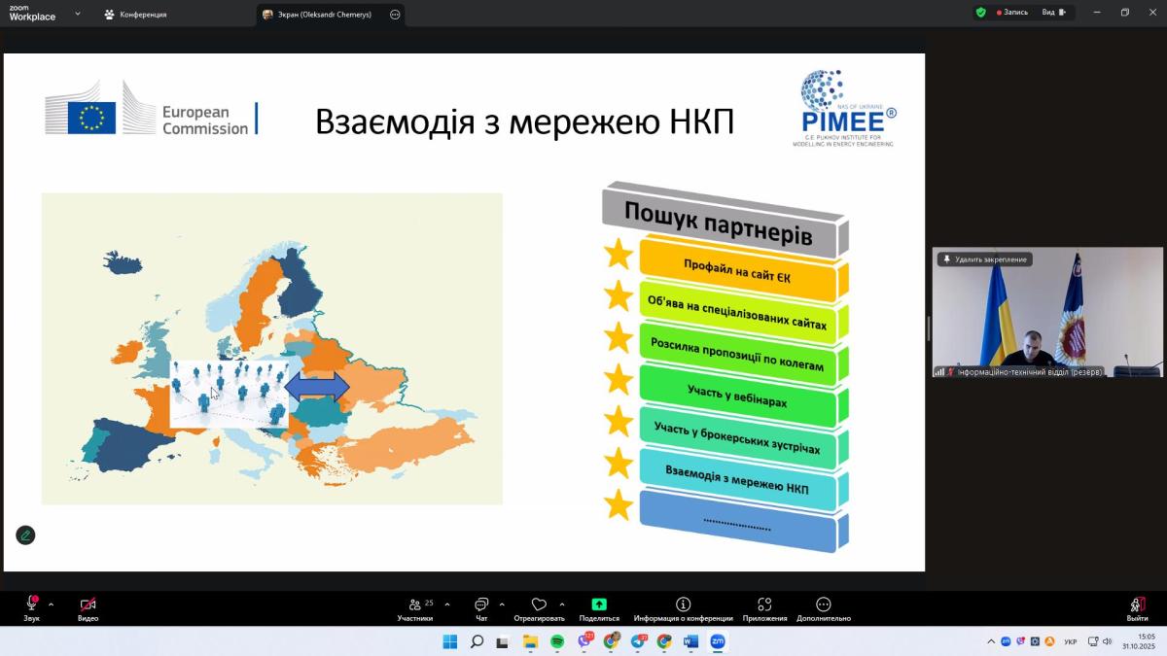Open the Zoom Workplace dropdown arrow
This screenshot has width=1167, height=656.
click(78, 15)
